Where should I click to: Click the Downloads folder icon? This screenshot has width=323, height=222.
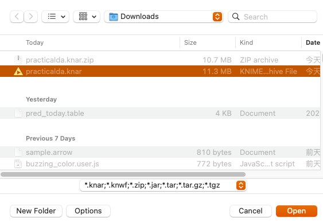113,17
